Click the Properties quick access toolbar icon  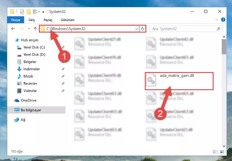point(22,11)
